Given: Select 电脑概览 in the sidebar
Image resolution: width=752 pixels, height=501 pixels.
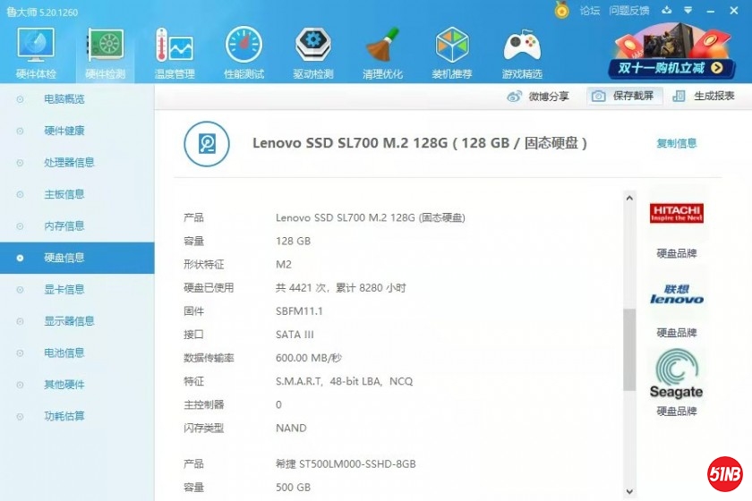Looking at the screenshot, I should point(77,99).
